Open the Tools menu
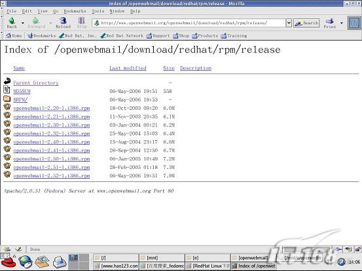362x271 pixels. click(x=98, y=11)
